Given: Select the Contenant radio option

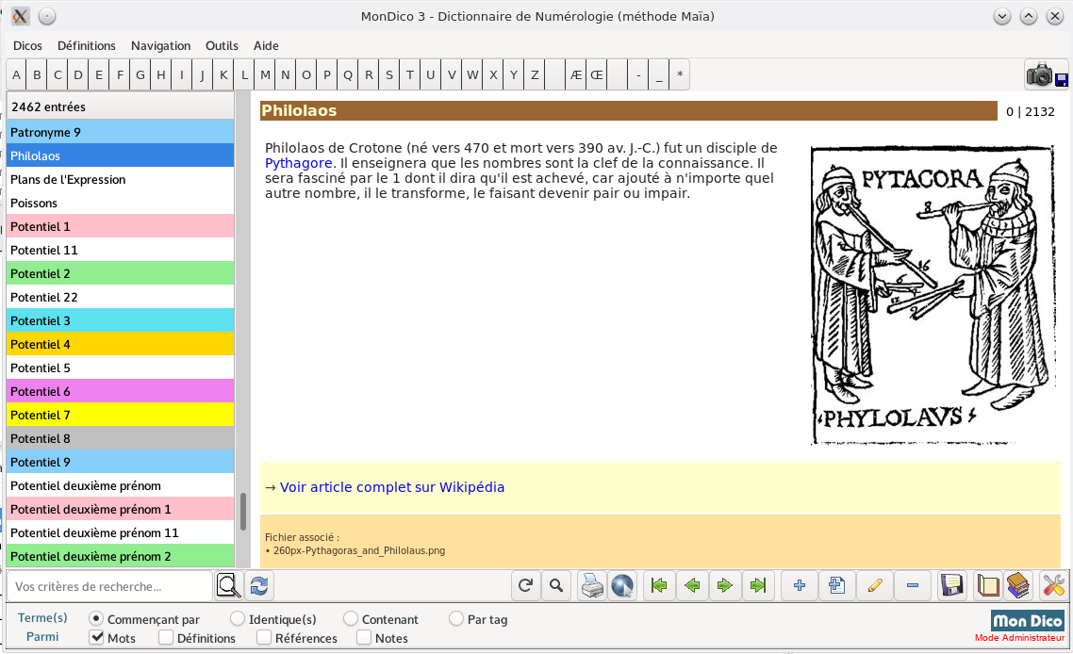Looking at the screenshot, I should [351, 619].
